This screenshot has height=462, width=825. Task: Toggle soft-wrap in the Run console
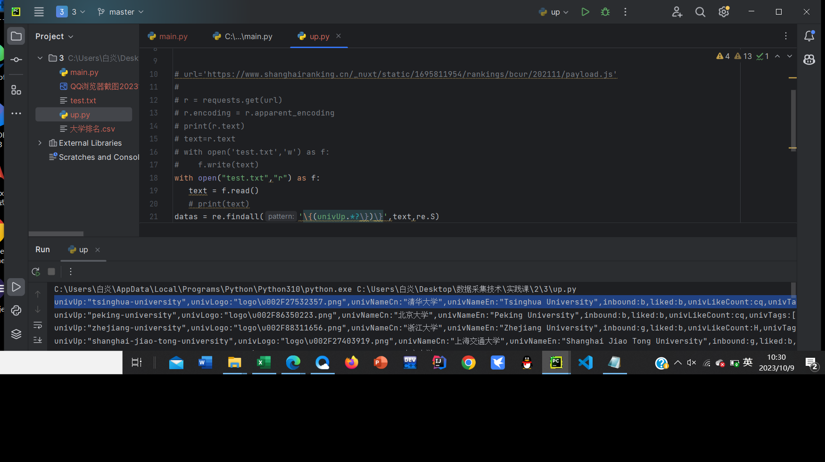click(x=38, y=325)
